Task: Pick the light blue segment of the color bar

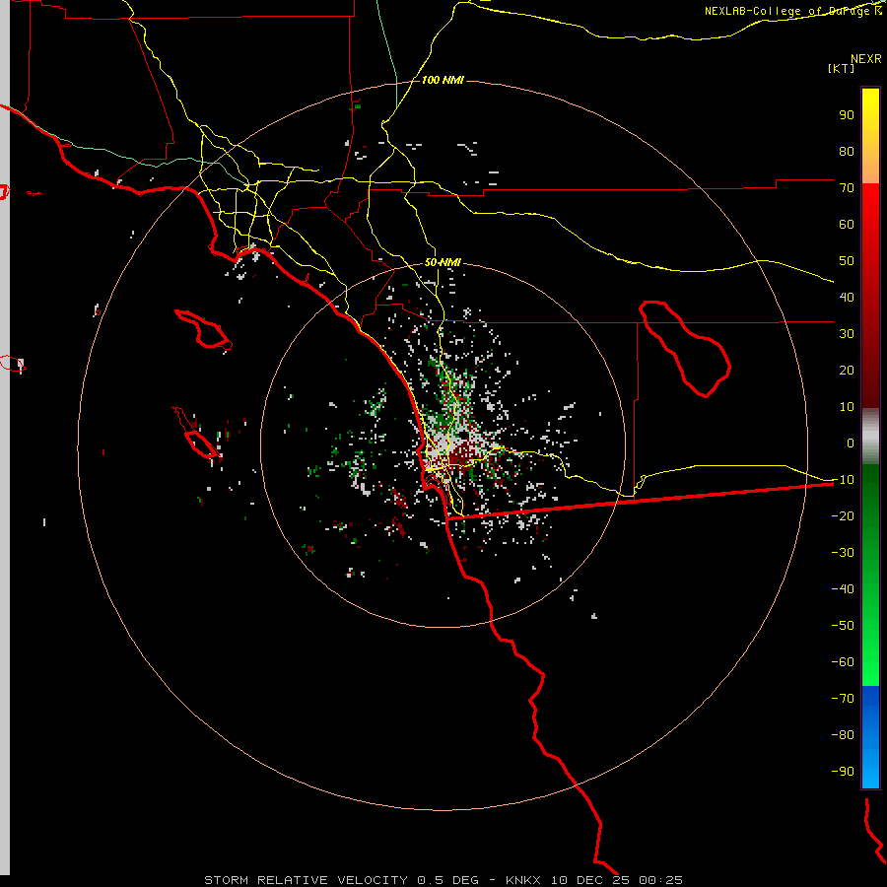Action: point(870,764)
